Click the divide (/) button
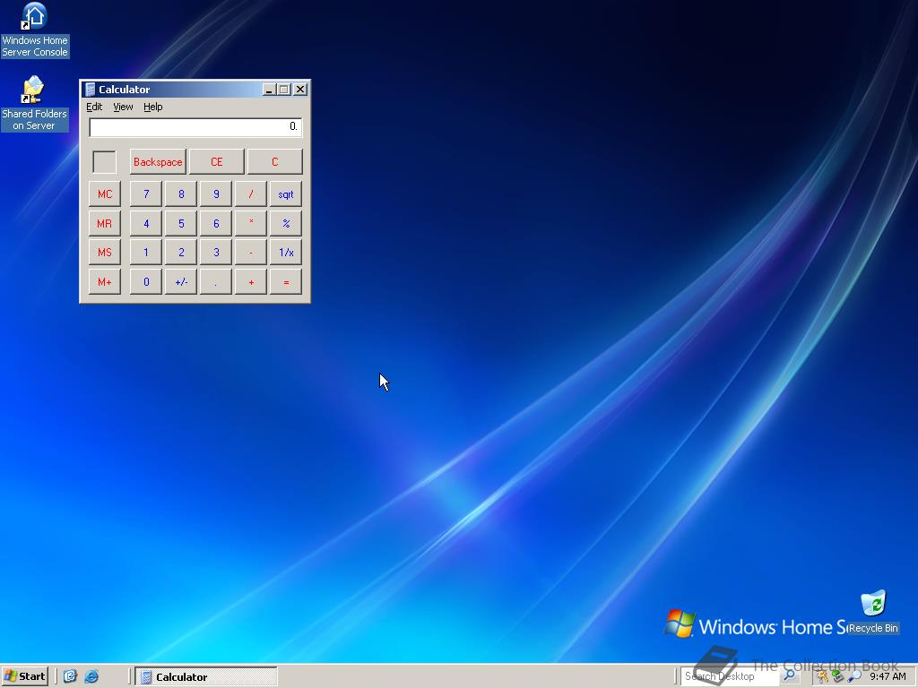The width and height of the screenshot is (918, 688). click(x=251, y=194)
